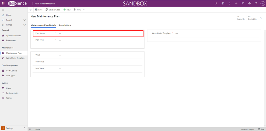Click the back arrow icon
The height and width of the screenshot is (131, 266).
point(31,10)
